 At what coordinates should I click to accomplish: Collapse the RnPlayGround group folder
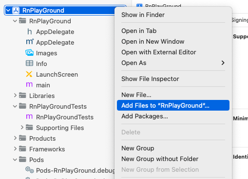[15, 21]
